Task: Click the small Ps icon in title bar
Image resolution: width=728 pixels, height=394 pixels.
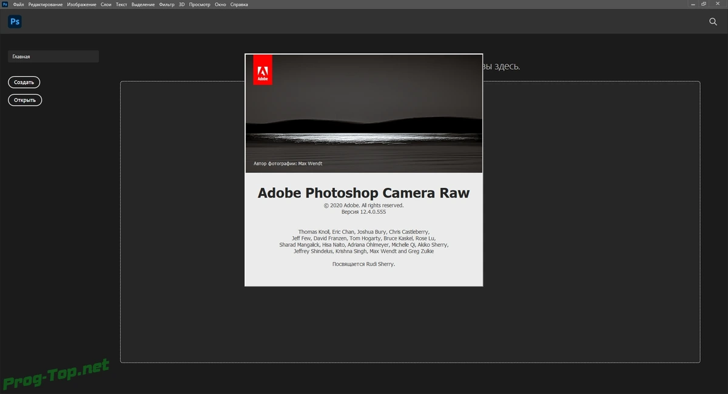Action: point(5,4)
